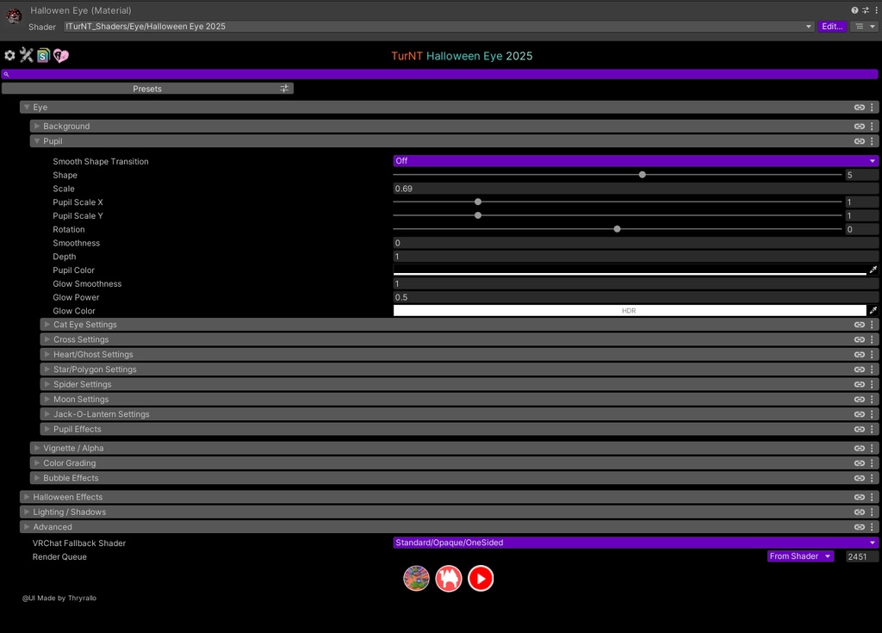Open VRChat Fallback Shader dropdown
Image resolution: width=882 pixels, height=633 pixels.
click(636, 543)
